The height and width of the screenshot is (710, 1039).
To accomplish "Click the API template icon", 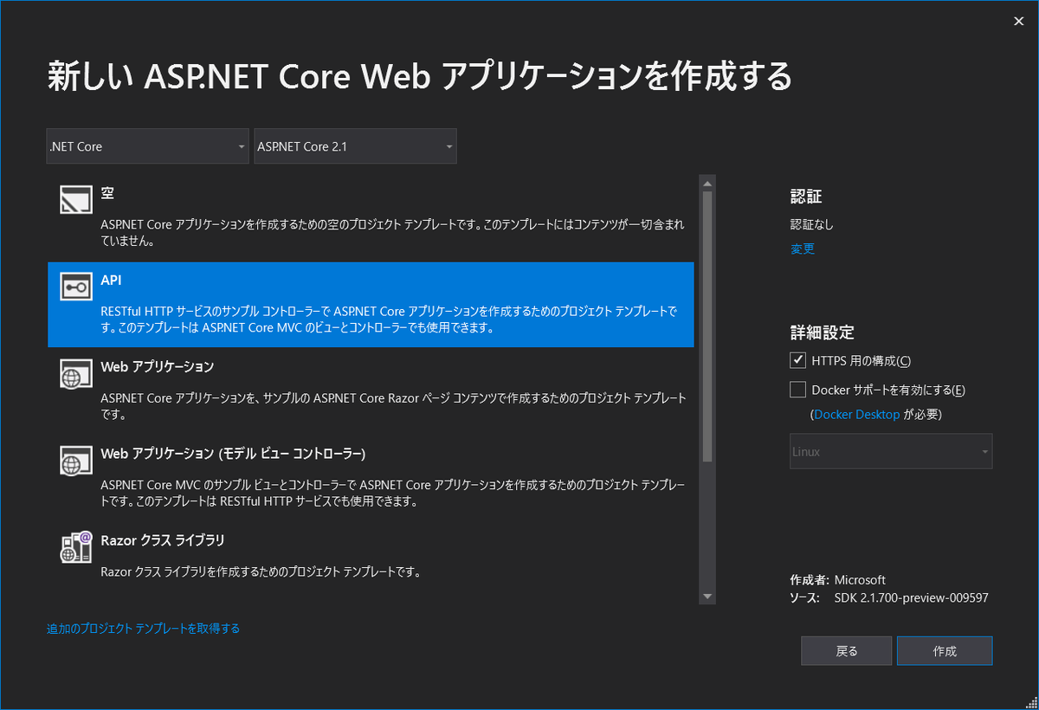I will pos(76,287).
